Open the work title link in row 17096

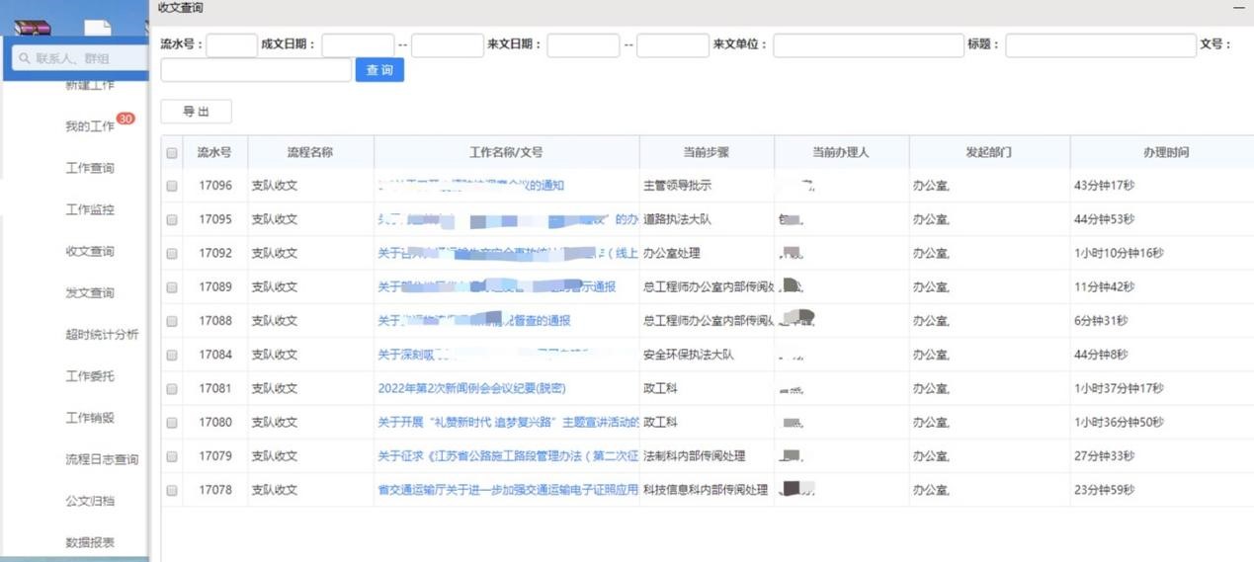tap(471, 185)
